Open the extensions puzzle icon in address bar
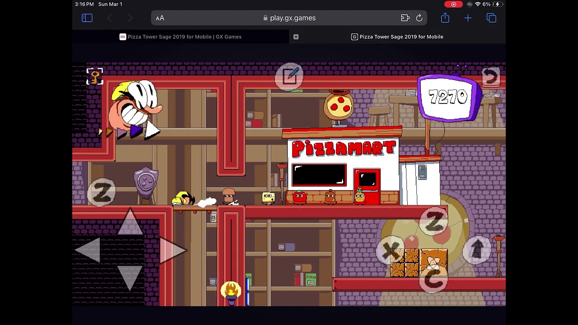The image size is (578, 325). [405, 18]
